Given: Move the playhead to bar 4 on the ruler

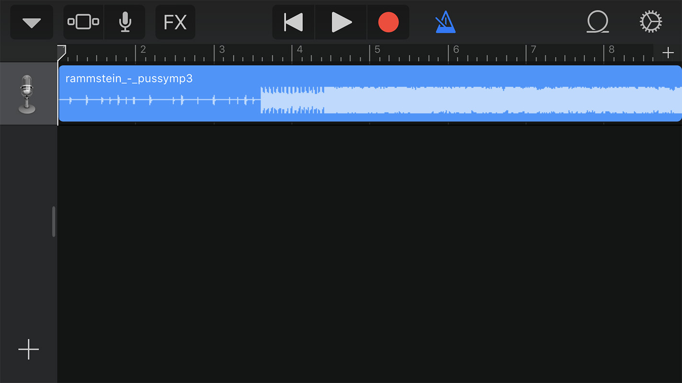Looking at the screenshot, I should (x=300, y=50).
